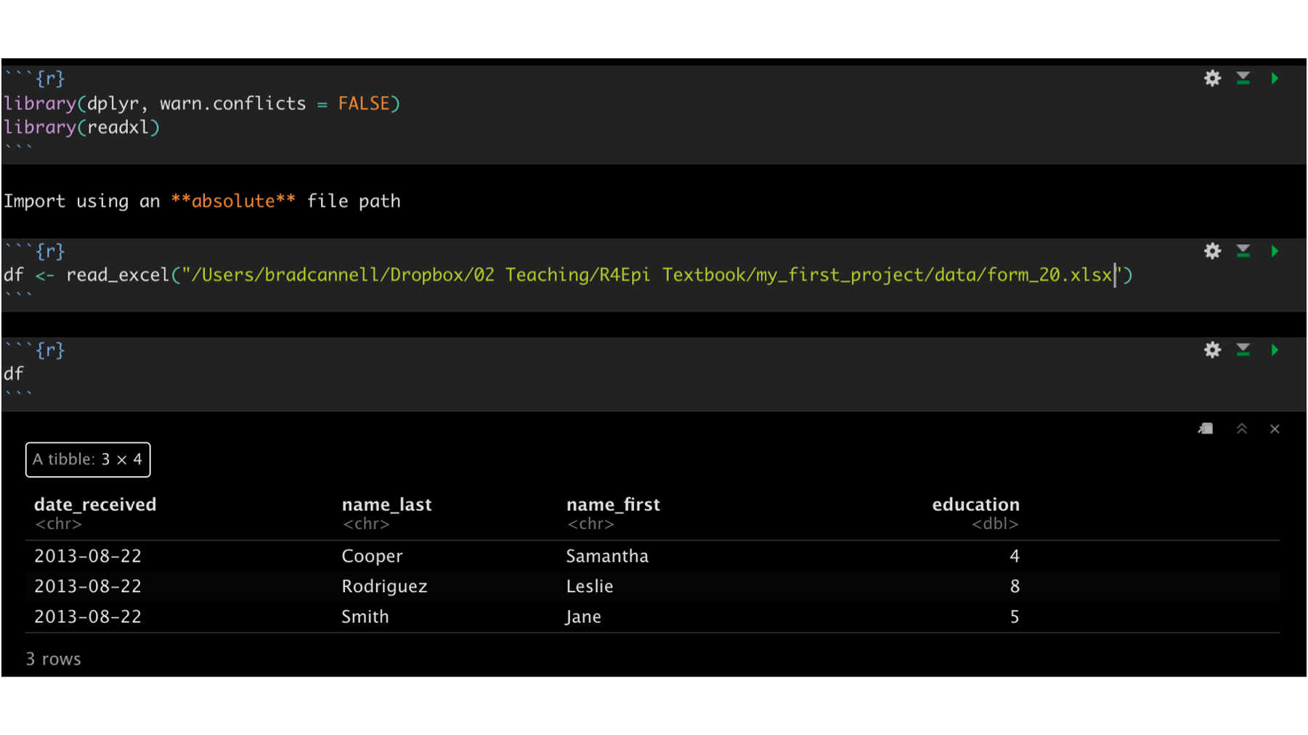The width and height of the screenshot is (1308, 735).
Task: Show tibble output in new window
Action: point(1206,429)
